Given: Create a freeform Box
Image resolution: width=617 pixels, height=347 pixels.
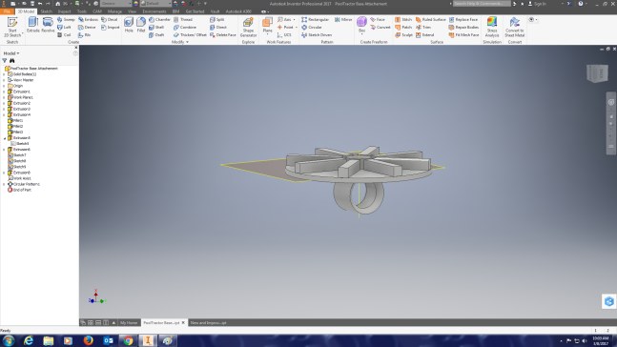Looking at the screenshot, I should (361, 25).
